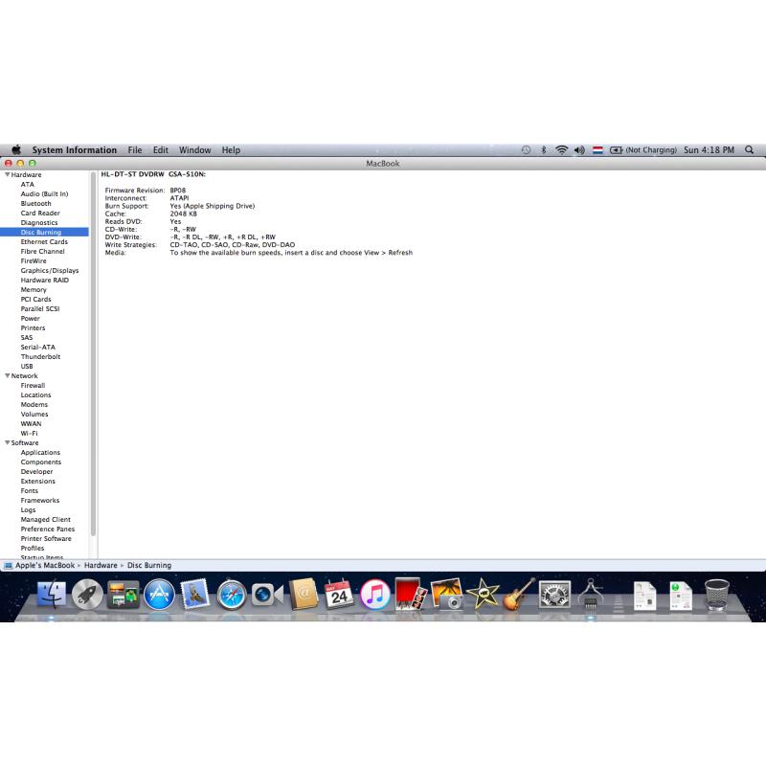
Task: Select Wi-Fi under Network
Action: (29, 434)
